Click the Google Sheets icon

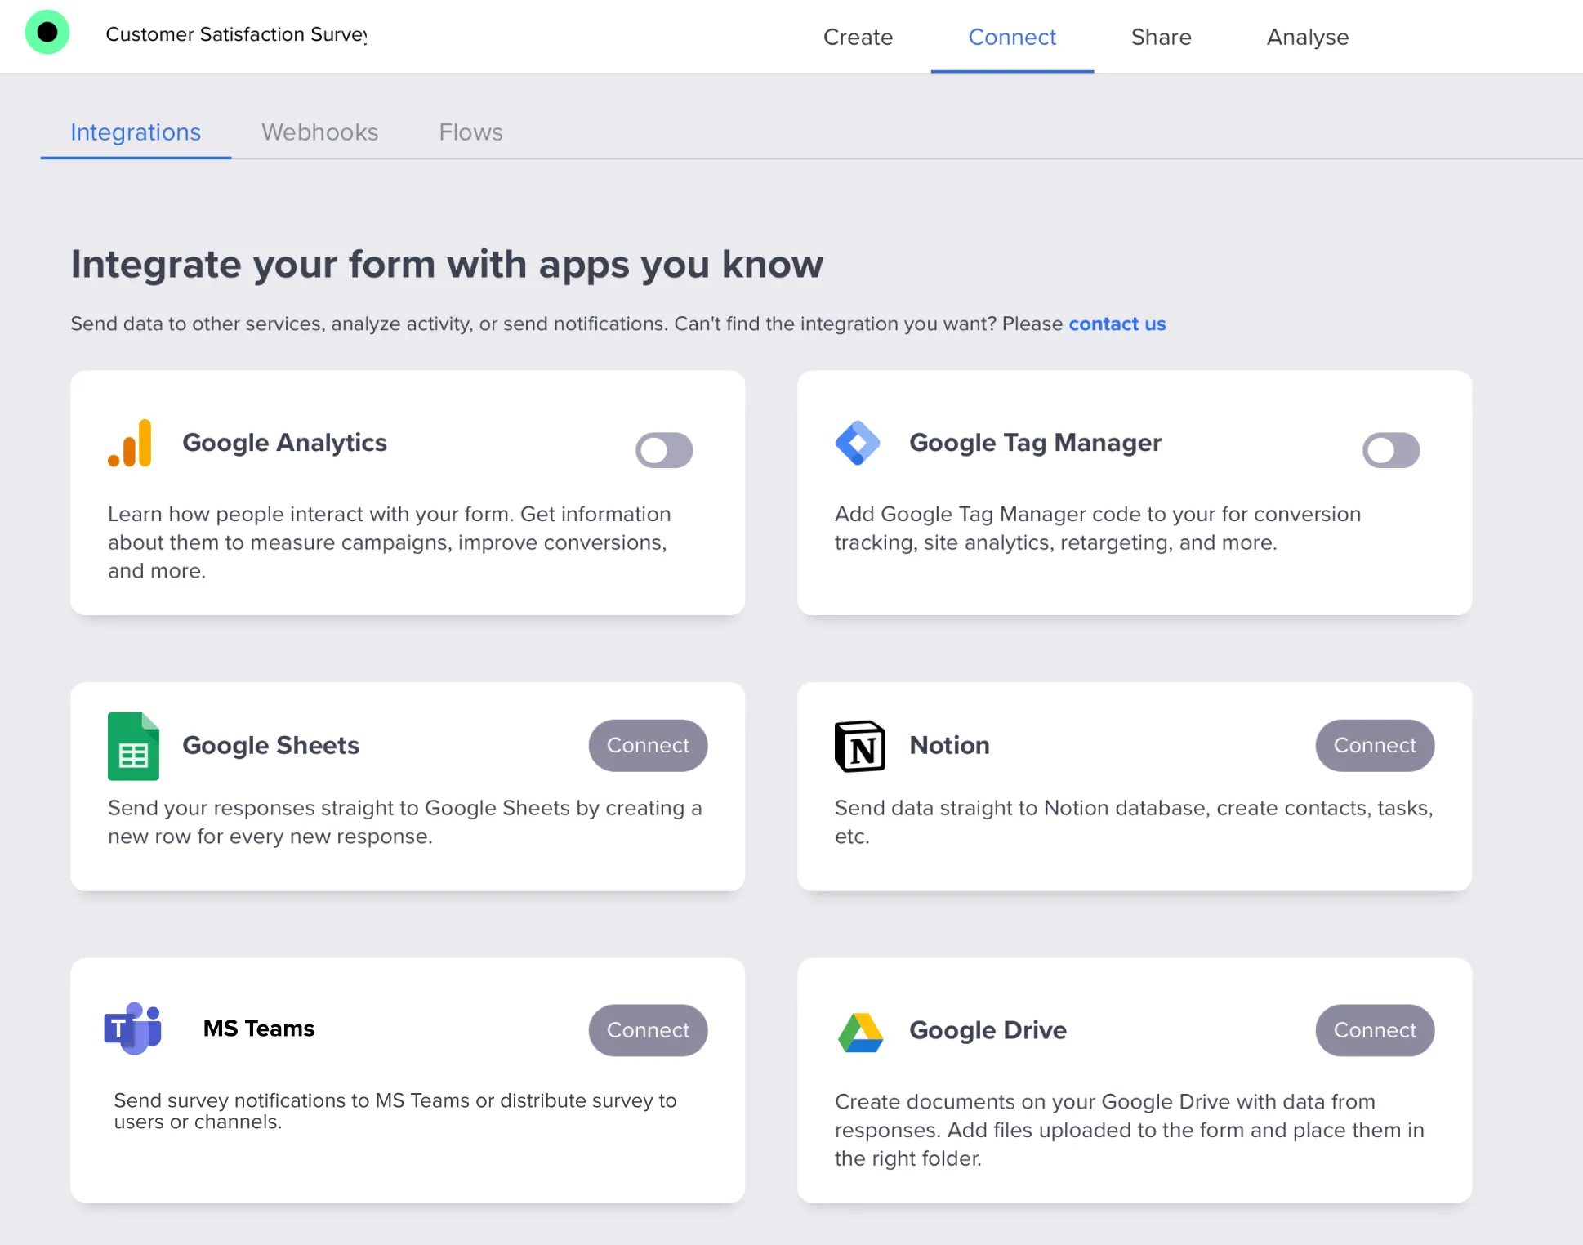(x=132, y=746)
